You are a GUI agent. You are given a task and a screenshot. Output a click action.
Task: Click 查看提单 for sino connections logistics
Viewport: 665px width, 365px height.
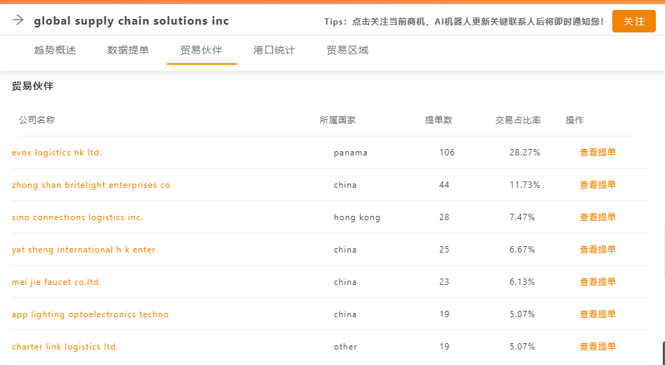pyautogui.click(x=598, y=217)
